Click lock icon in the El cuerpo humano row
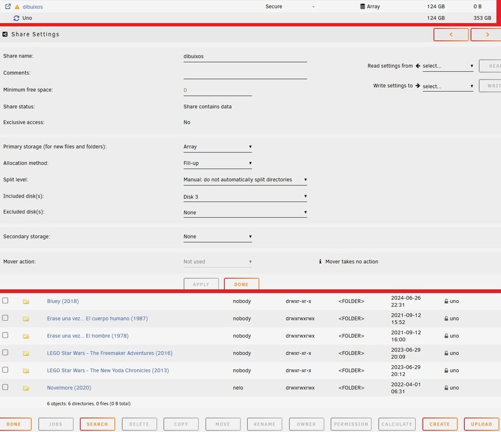501x432 pixels. 446,319
